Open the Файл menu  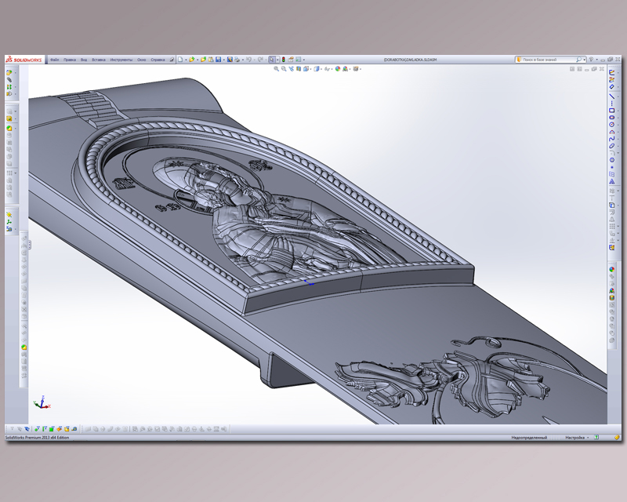click(54, 60)
